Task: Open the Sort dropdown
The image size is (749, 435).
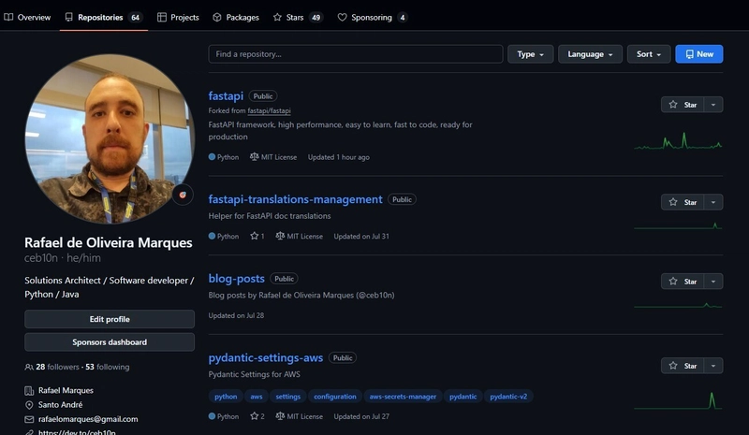Action: [x=649, y=54]
